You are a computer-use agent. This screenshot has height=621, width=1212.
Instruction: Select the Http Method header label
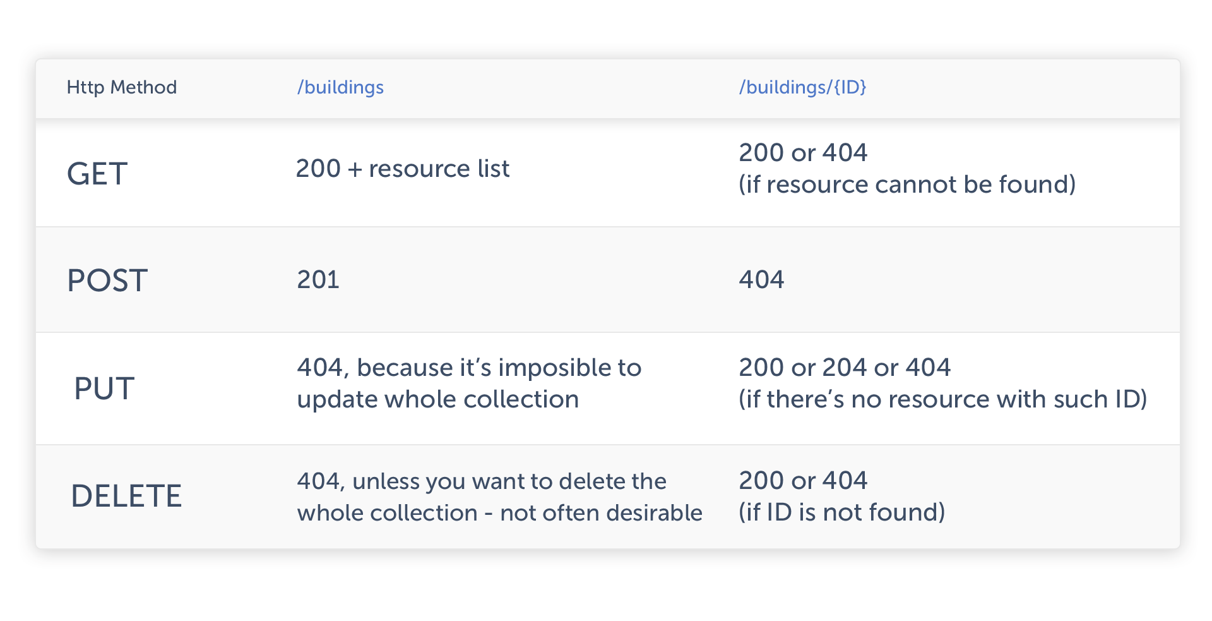tap(122, 87)
